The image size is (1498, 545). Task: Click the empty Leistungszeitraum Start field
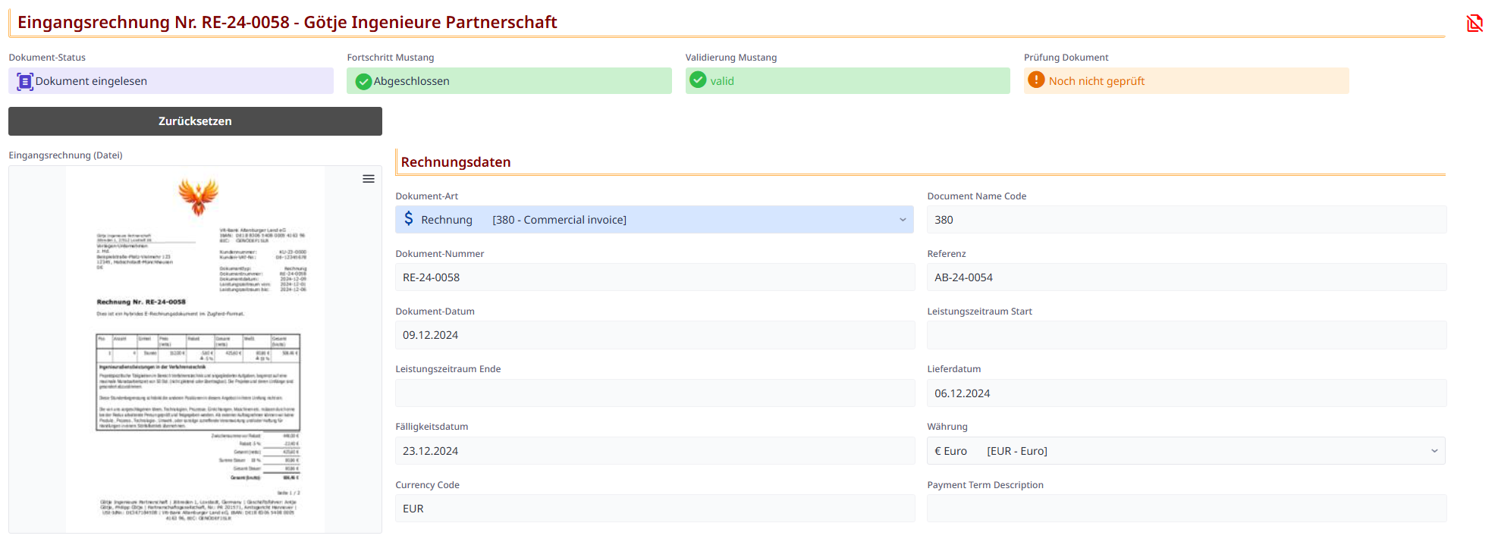(x=1186, y=335)
